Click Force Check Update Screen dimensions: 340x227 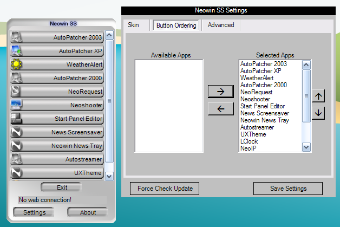pyautogui.click(x=165, y=189)
